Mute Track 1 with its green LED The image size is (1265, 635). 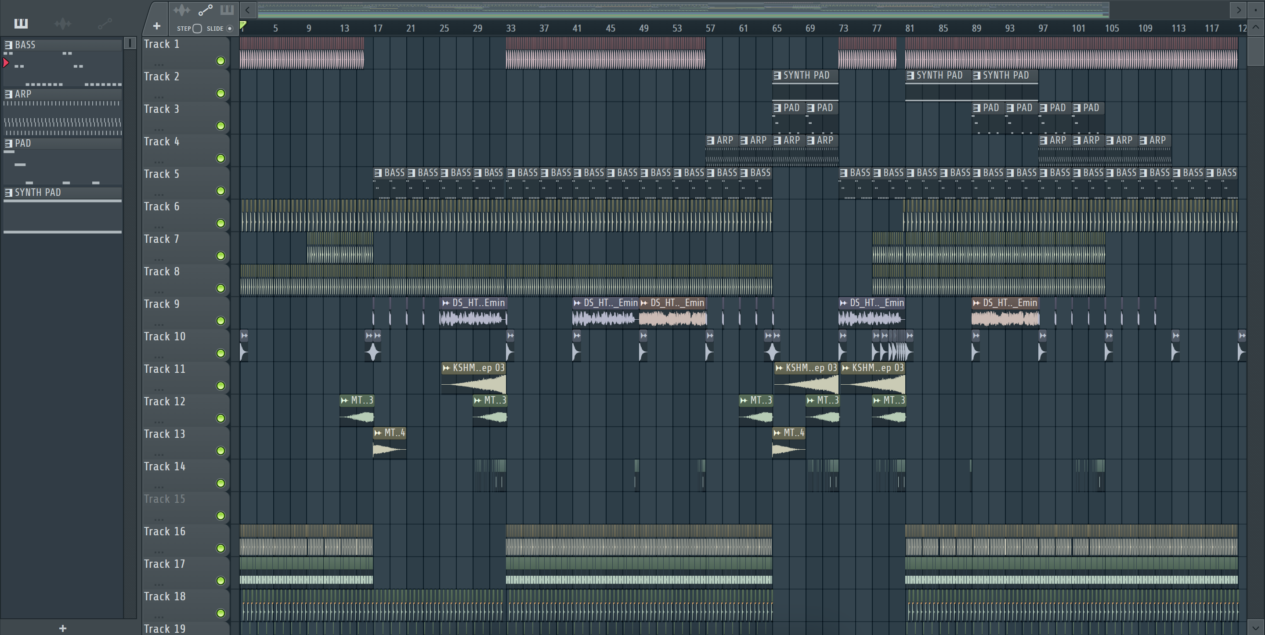(220, 61)
